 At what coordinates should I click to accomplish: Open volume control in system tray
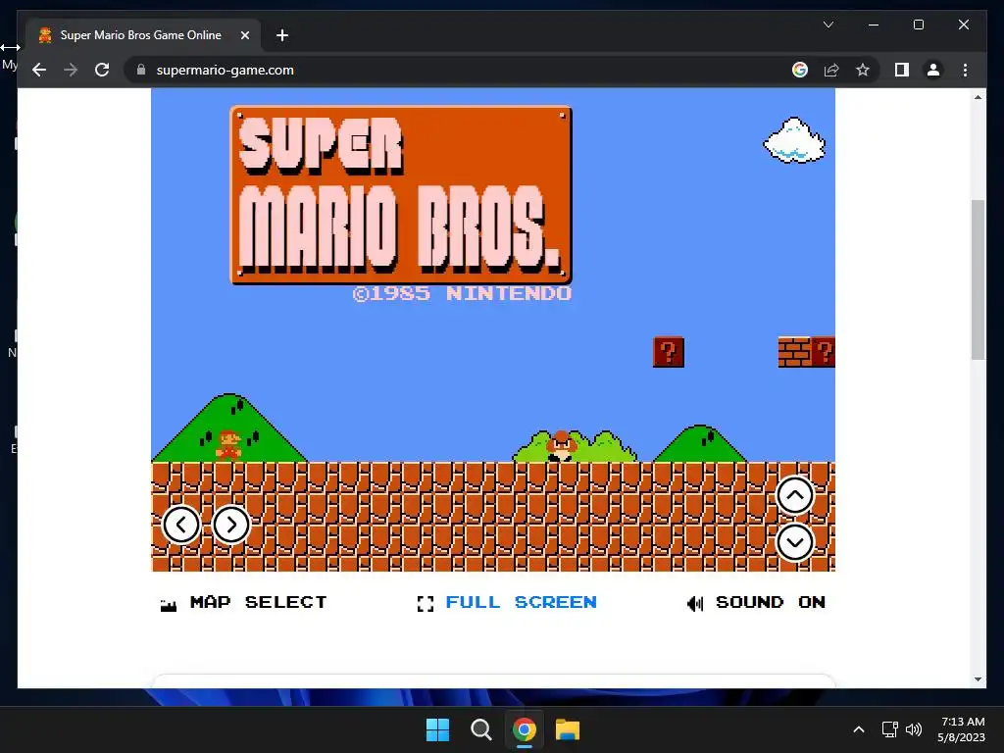[x=914, y=729]
